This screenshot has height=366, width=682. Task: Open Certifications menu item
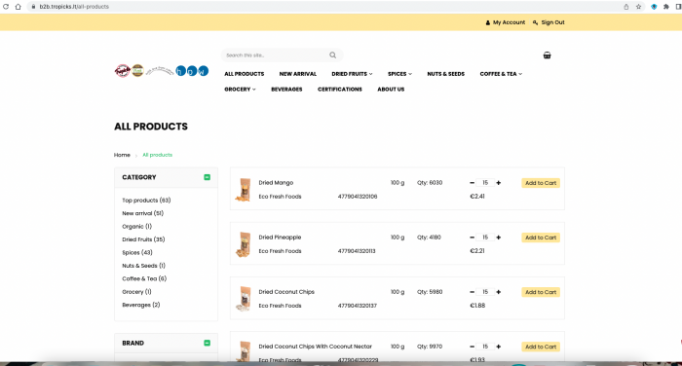[340, 90]
